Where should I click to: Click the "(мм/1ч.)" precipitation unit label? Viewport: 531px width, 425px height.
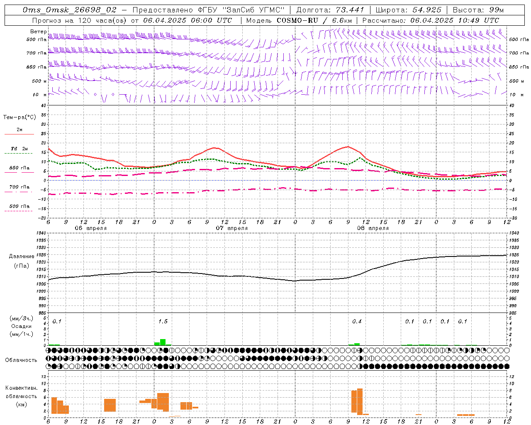[21, 334]
